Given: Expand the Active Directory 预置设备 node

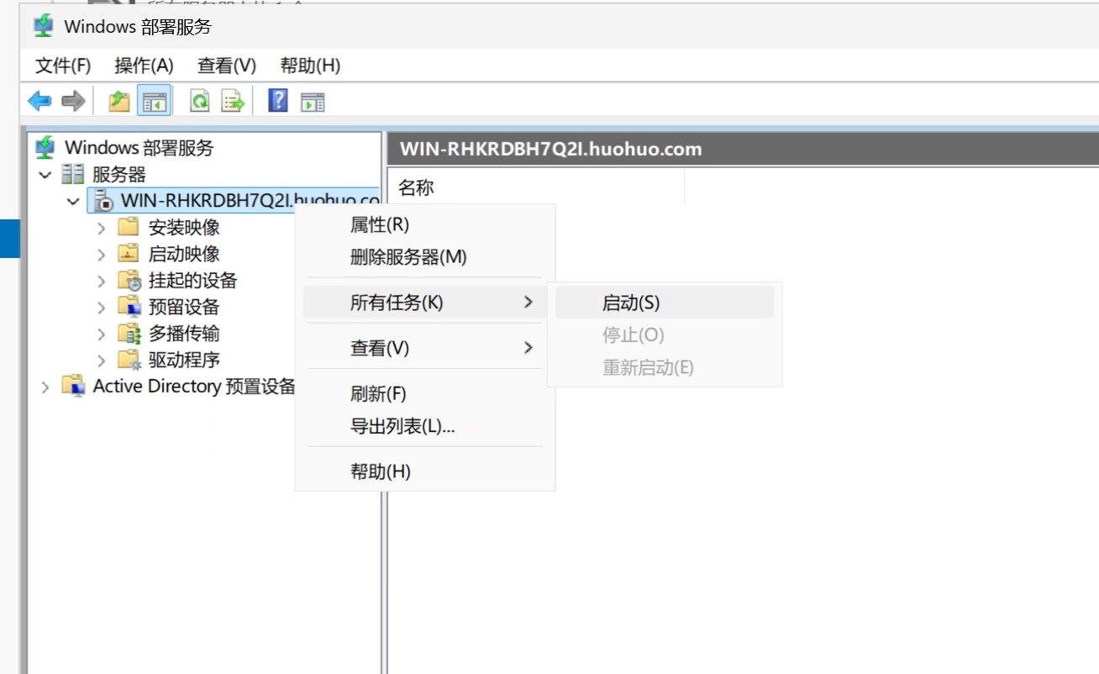Looking at the screenshot, I should tap(45, 387).
